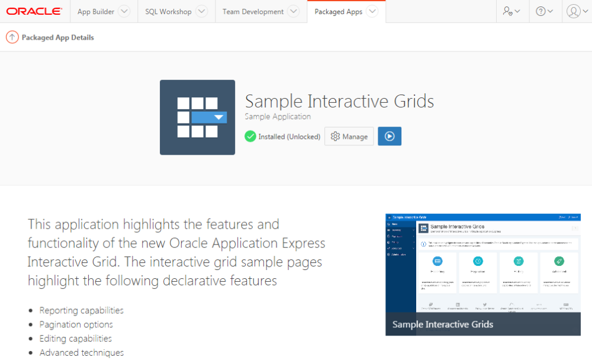592x361 pixels.
Task: Click the Reporting capabilities bullet
Action: click(82, 311)
